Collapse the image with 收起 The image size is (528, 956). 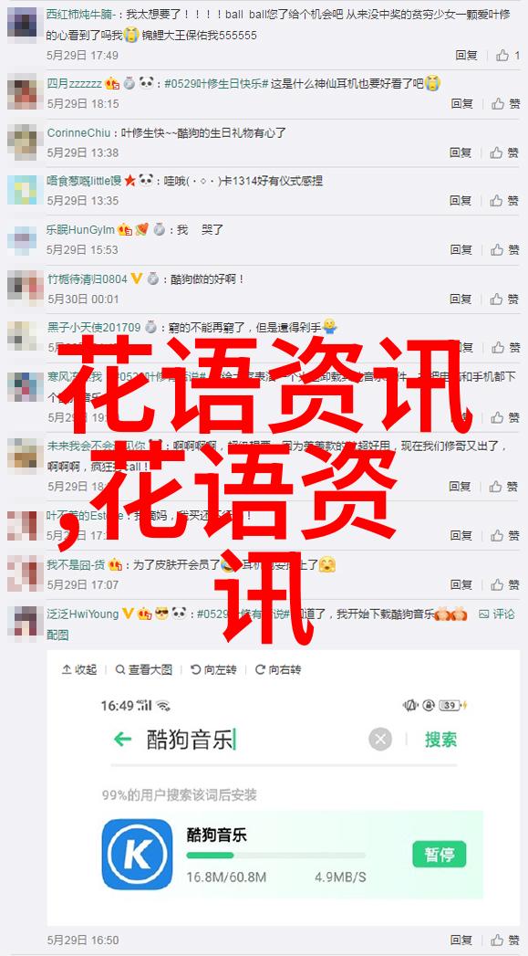(x=79, y=669)
